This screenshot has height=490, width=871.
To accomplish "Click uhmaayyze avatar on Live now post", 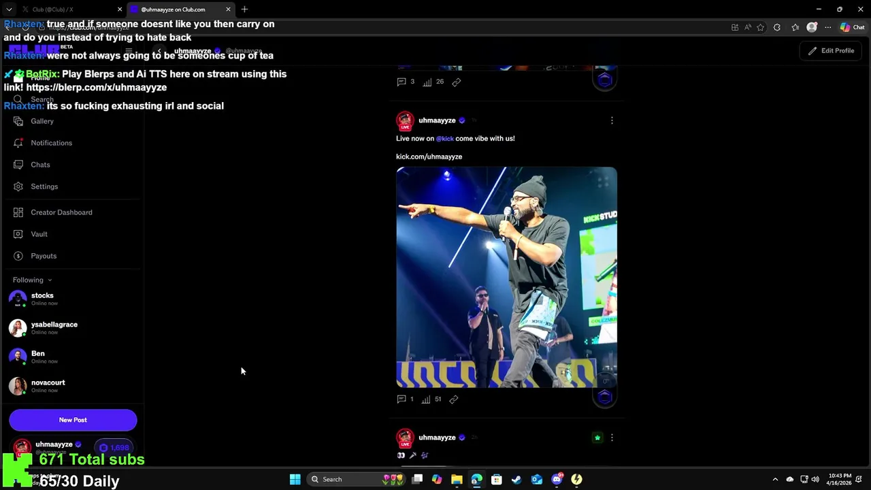I will coord(405,120).
